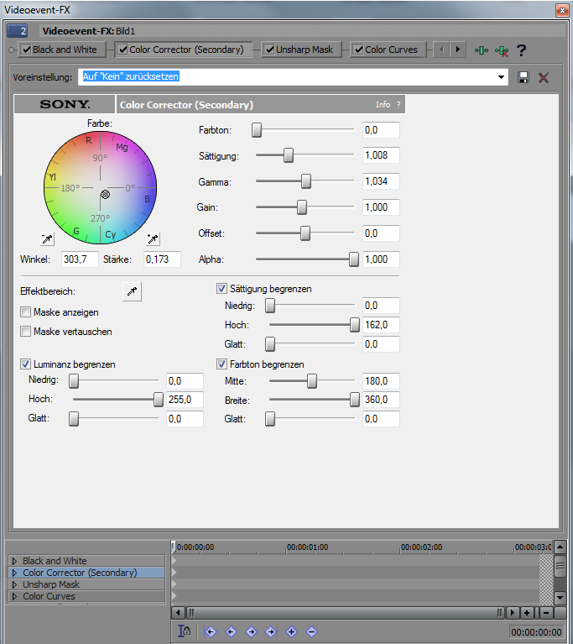This screenshot has width=573, height=644.
Task: Remove the selected plug-in from chain
Action: click(502, 50)
